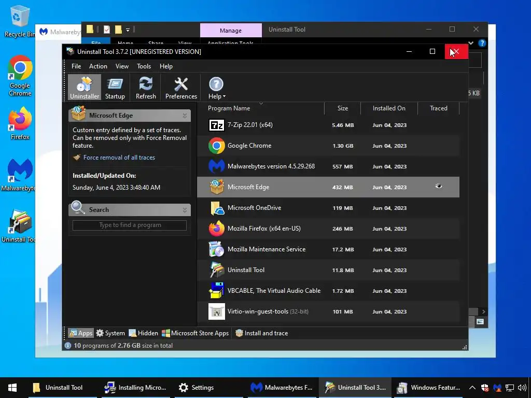
Task: Open Malwarebytes taskbar button
Action: point(282,388)
